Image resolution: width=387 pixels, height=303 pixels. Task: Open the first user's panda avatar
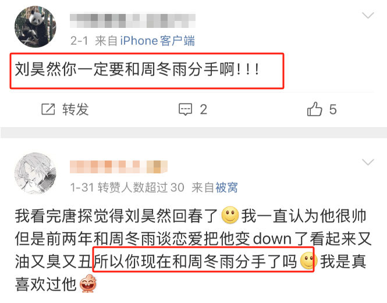click(x=35, y=27)
